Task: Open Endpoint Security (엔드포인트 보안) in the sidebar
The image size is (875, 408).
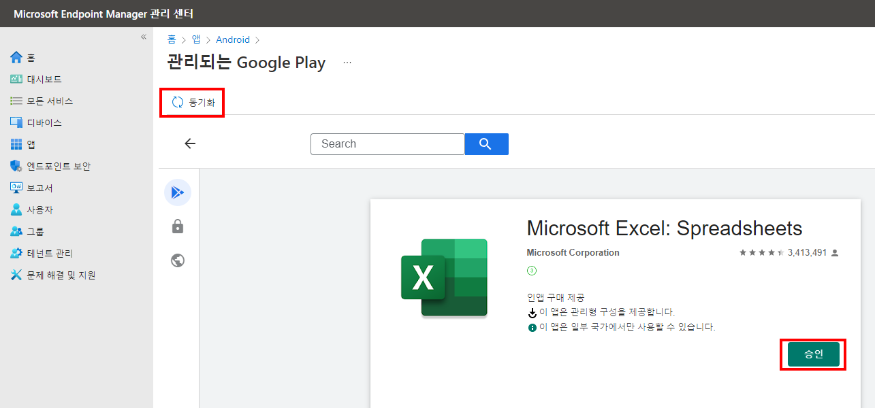Action: [x=50, y=167]
